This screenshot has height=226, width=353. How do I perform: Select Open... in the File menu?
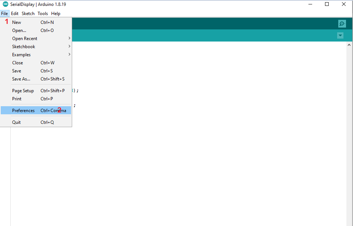pos(36,31)
